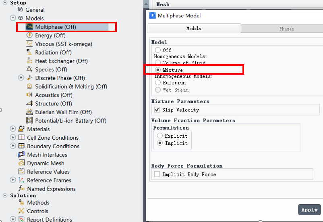The width and height of the screenshot is (323, 222).
Task: Select the Methods item under Solution
Action: click(38, 203)
